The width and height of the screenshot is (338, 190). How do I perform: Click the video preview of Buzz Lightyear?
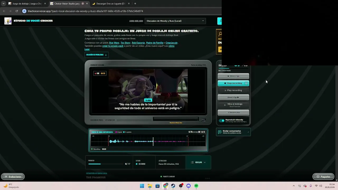[148, 91]
